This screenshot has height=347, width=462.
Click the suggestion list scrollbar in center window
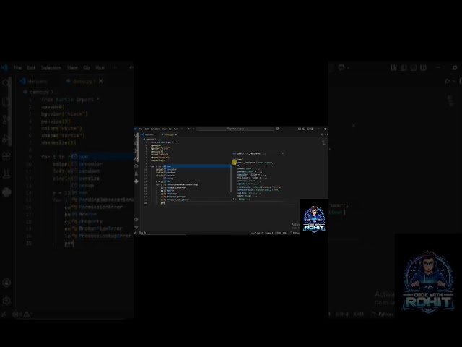point(231,177)
